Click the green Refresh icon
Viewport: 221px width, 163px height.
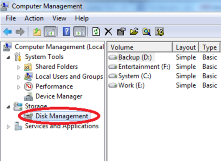pos(96,32)
